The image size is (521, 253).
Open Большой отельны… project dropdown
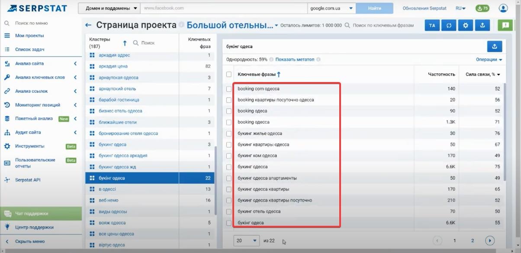(x=232, y=25)
